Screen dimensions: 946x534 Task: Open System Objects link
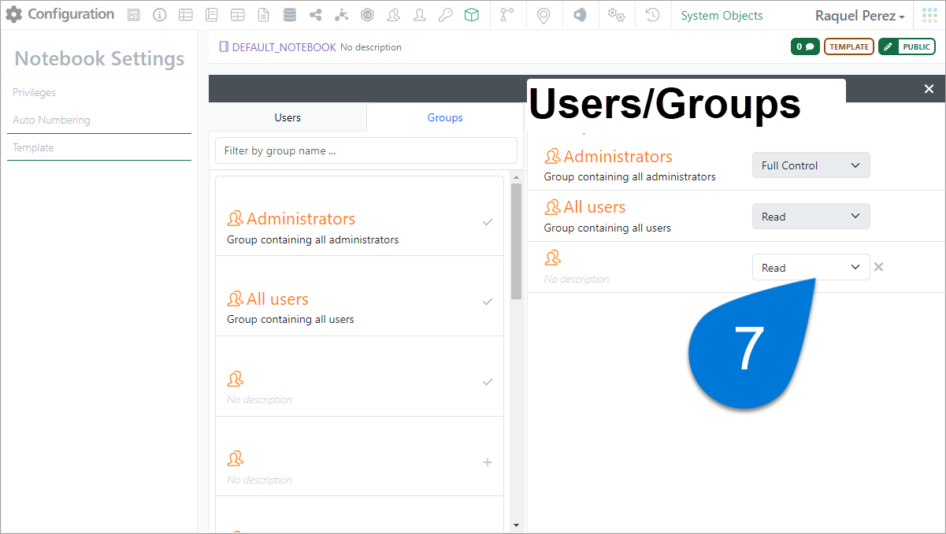tap(722, 16)
